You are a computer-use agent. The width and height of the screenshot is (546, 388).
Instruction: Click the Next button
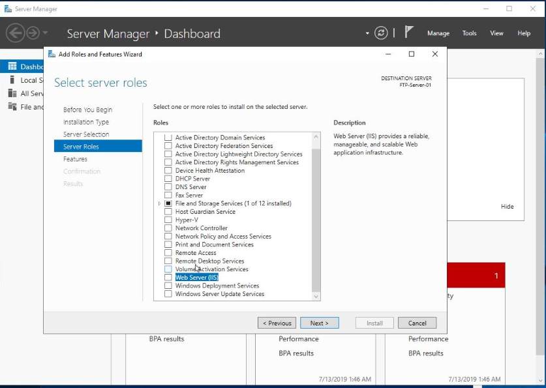pos(319,323)
